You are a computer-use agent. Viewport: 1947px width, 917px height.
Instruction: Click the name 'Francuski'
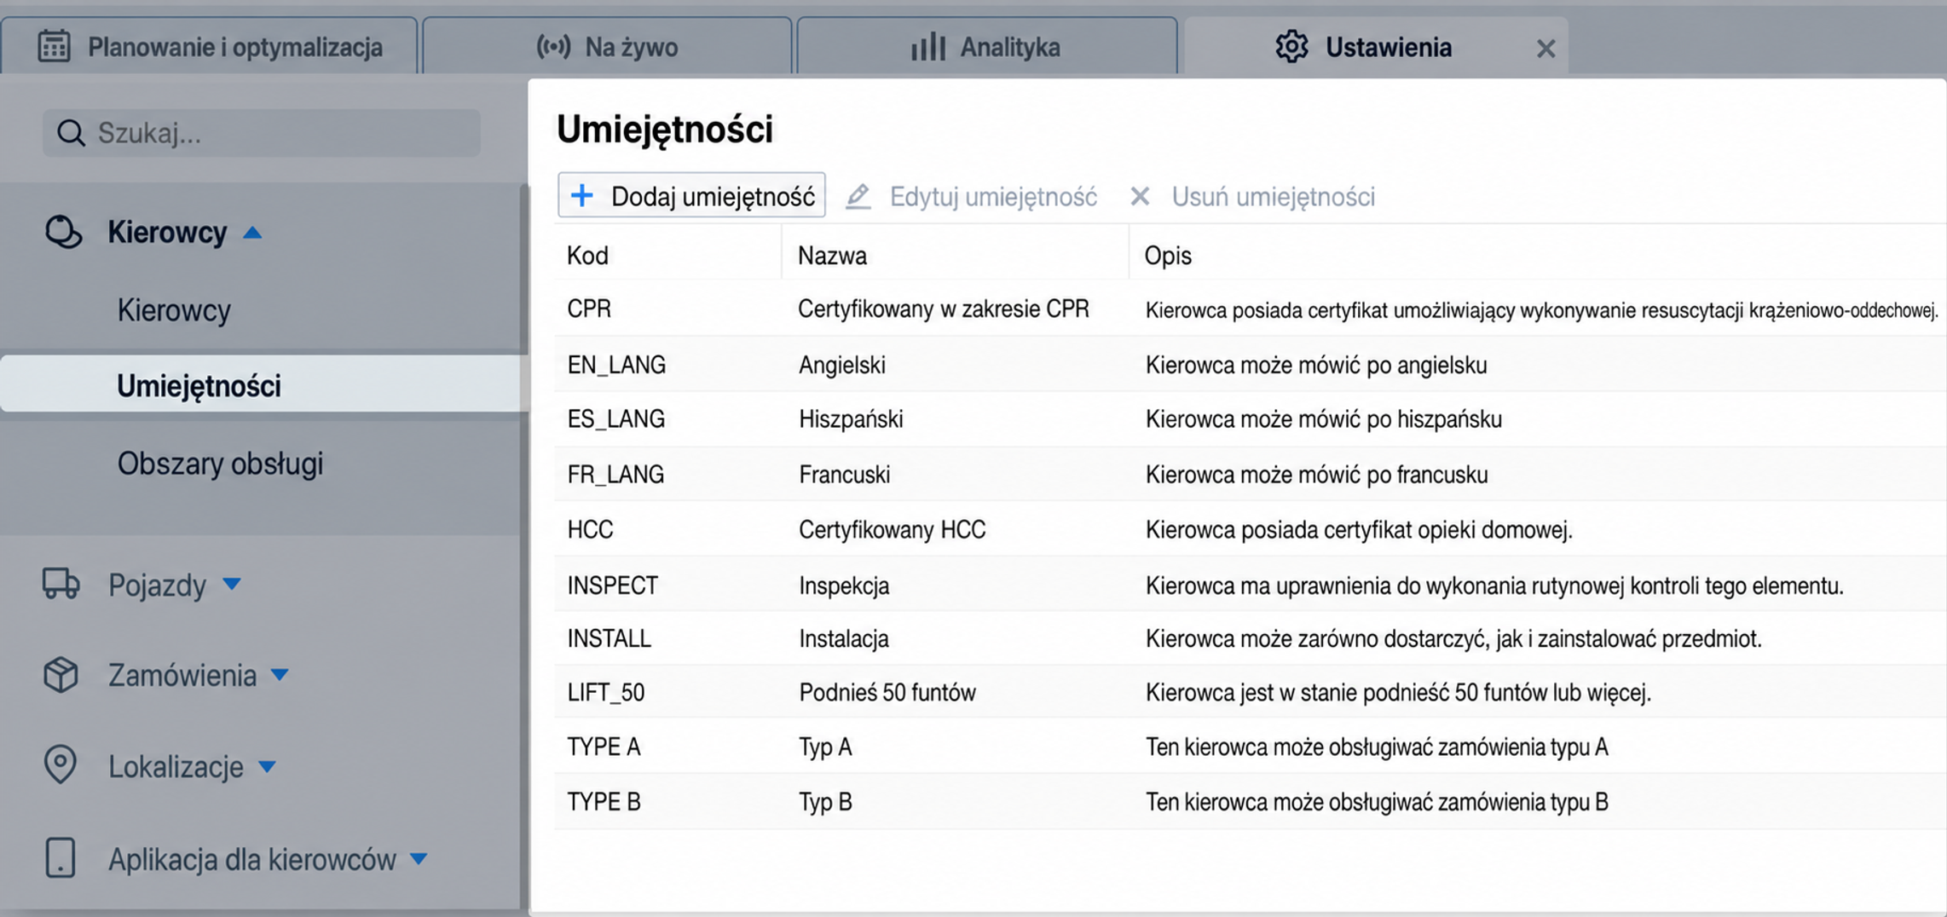[x=844, y=474]
